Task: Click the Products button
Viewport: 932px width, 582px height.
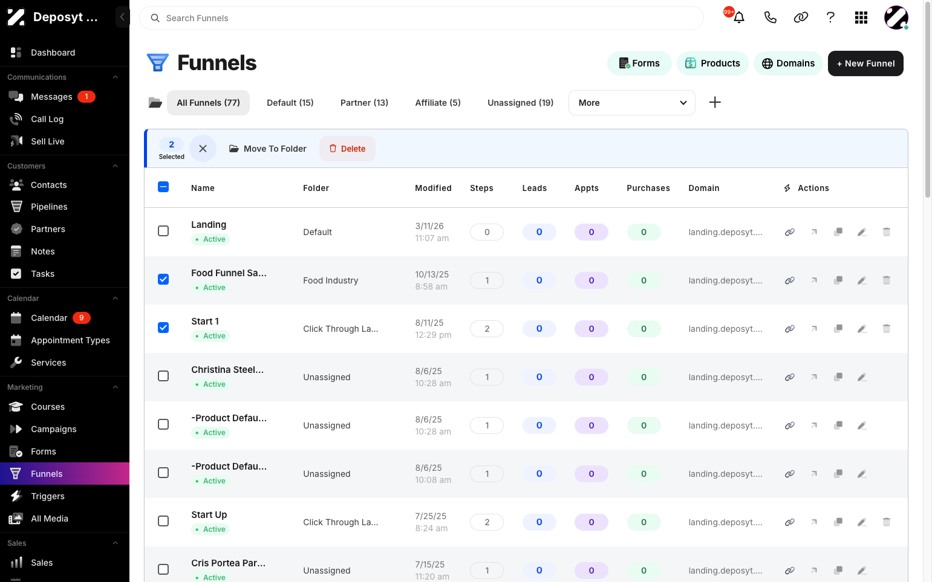Action: (x=712, y=63)
